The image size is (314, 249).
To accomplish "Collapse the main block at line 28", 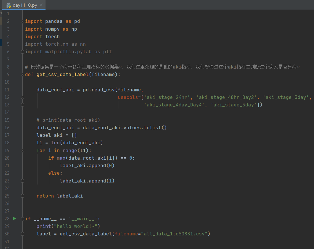I will (23, 219).
